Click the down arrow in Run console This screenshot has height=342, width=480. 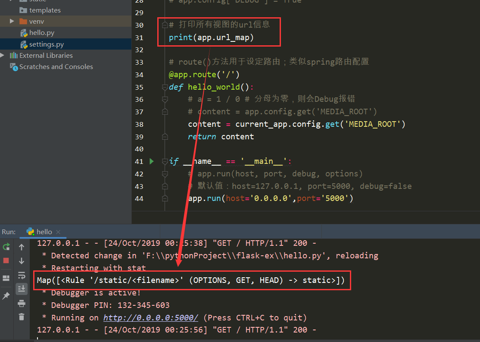[x=22, y=261]
